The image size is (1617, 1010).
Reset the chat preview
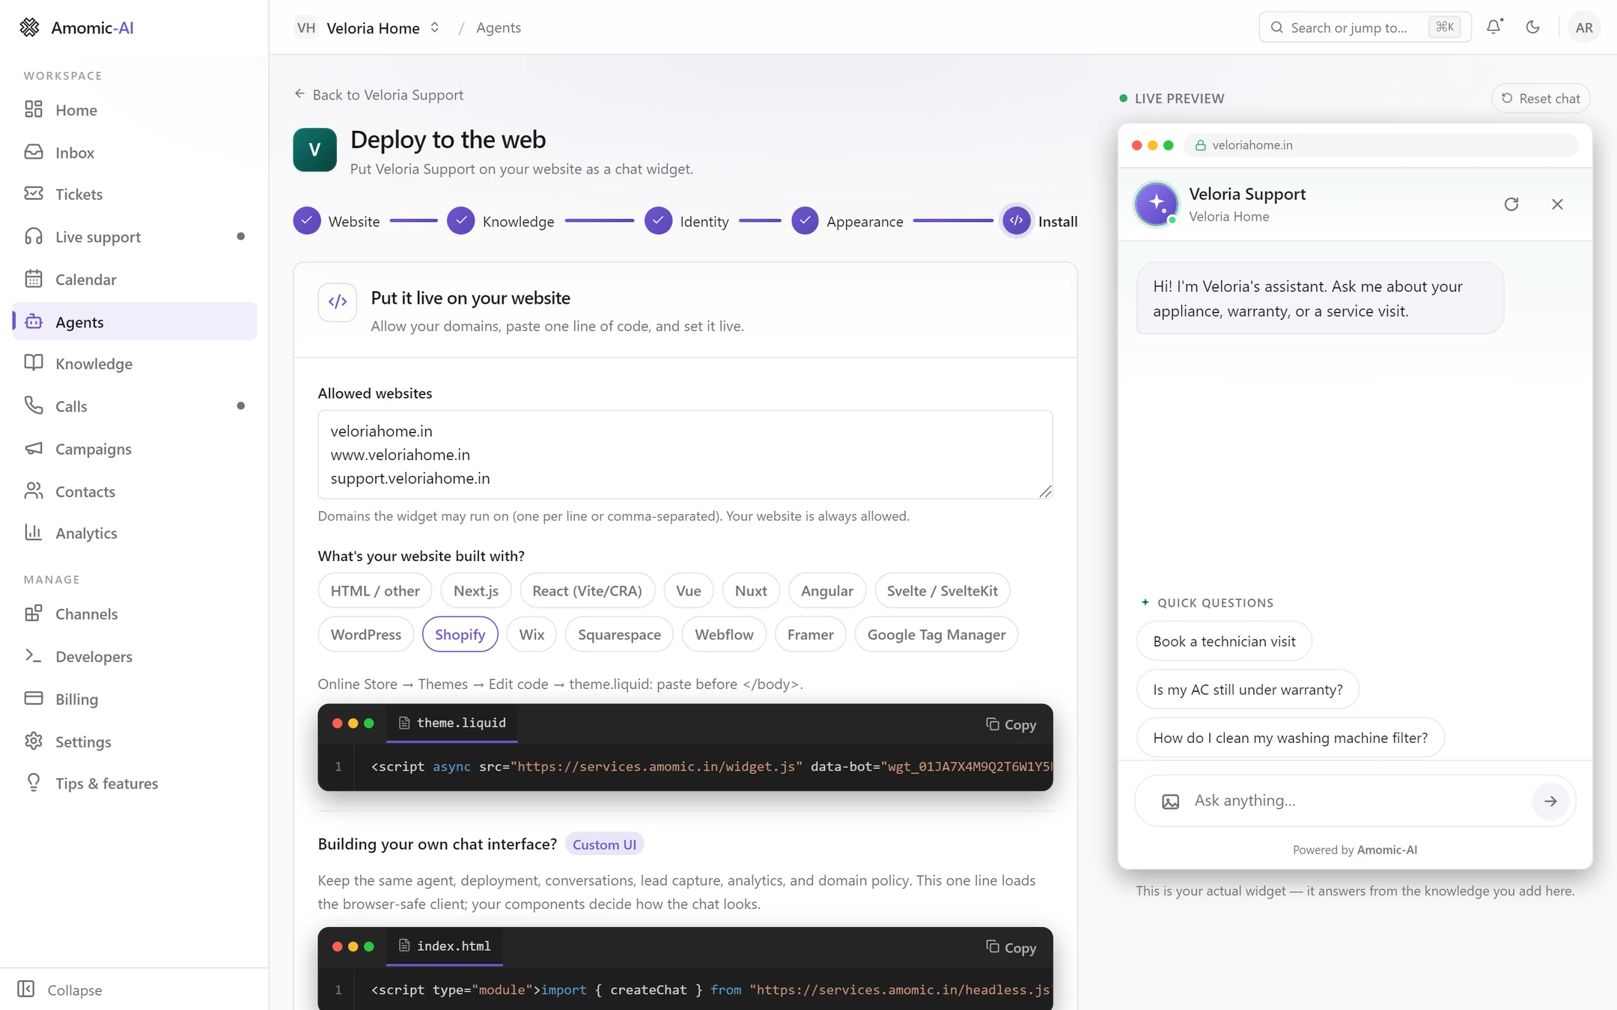tap(1541, 99)
